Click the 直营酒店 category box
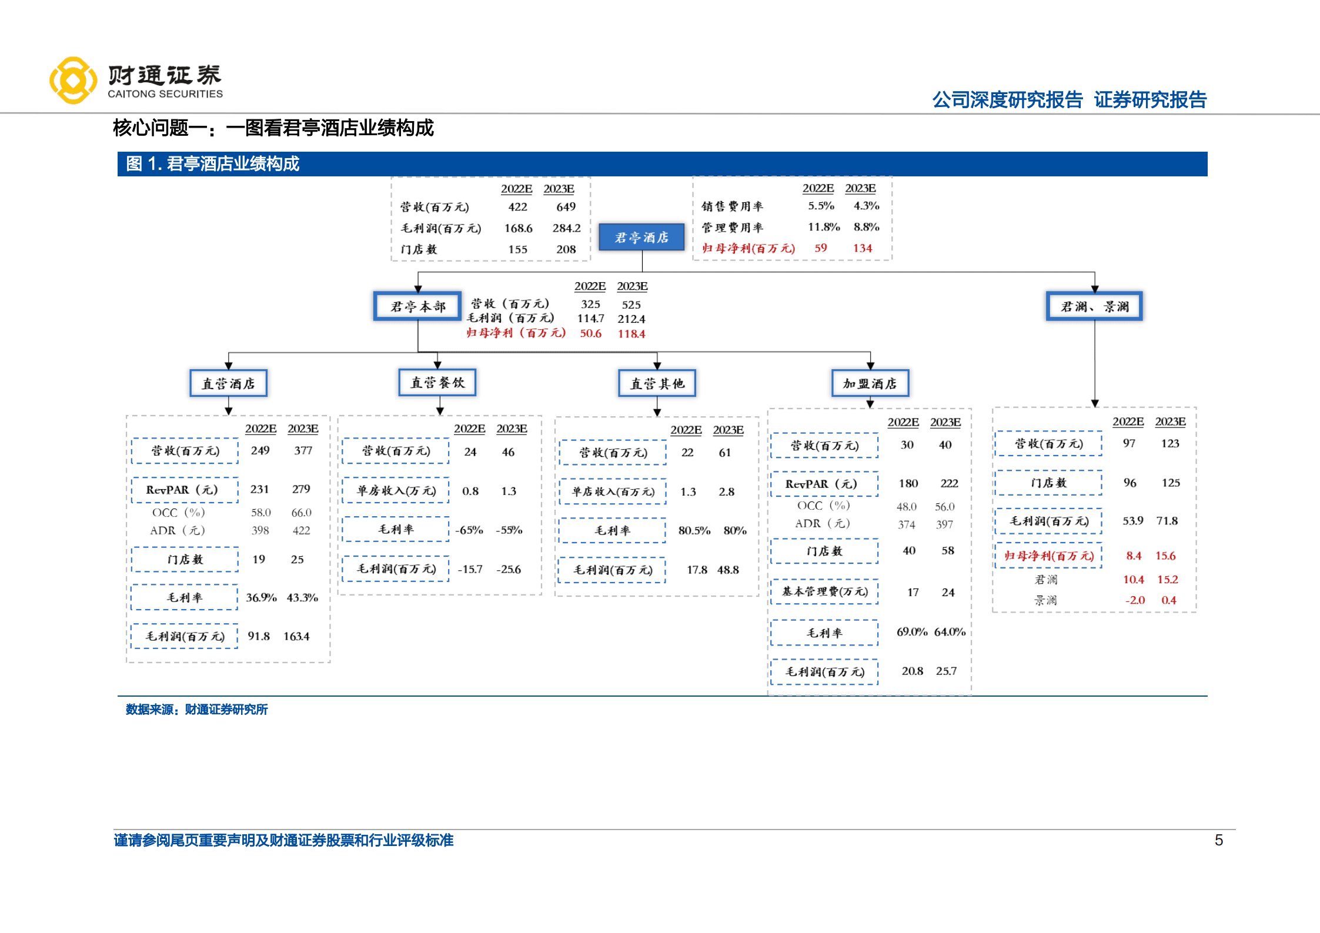The height and width of the screenshot is (933, 1320). click(229, 382)
